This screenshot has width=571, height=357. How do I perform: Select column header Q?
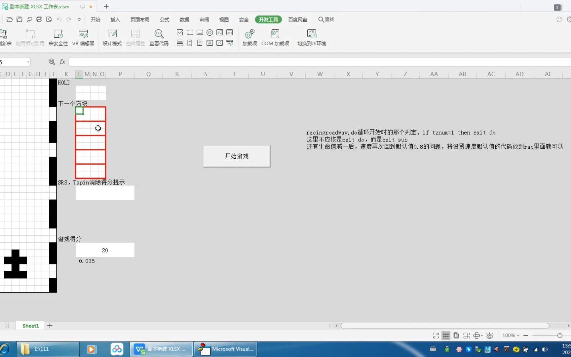click(x=148, y=74)
